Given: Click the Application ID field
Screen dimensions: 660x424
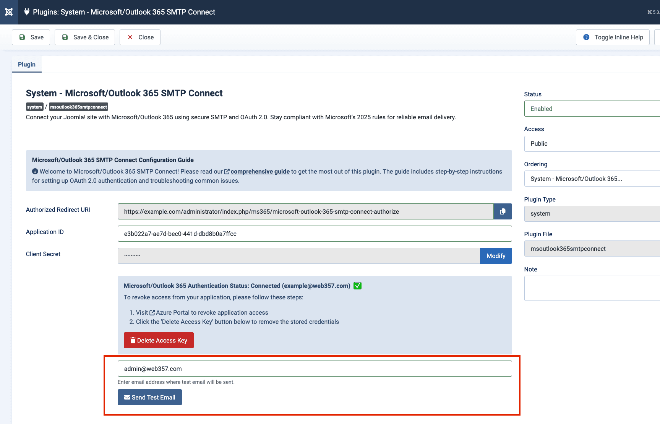Looking at the screenshot, I should 314,234.
